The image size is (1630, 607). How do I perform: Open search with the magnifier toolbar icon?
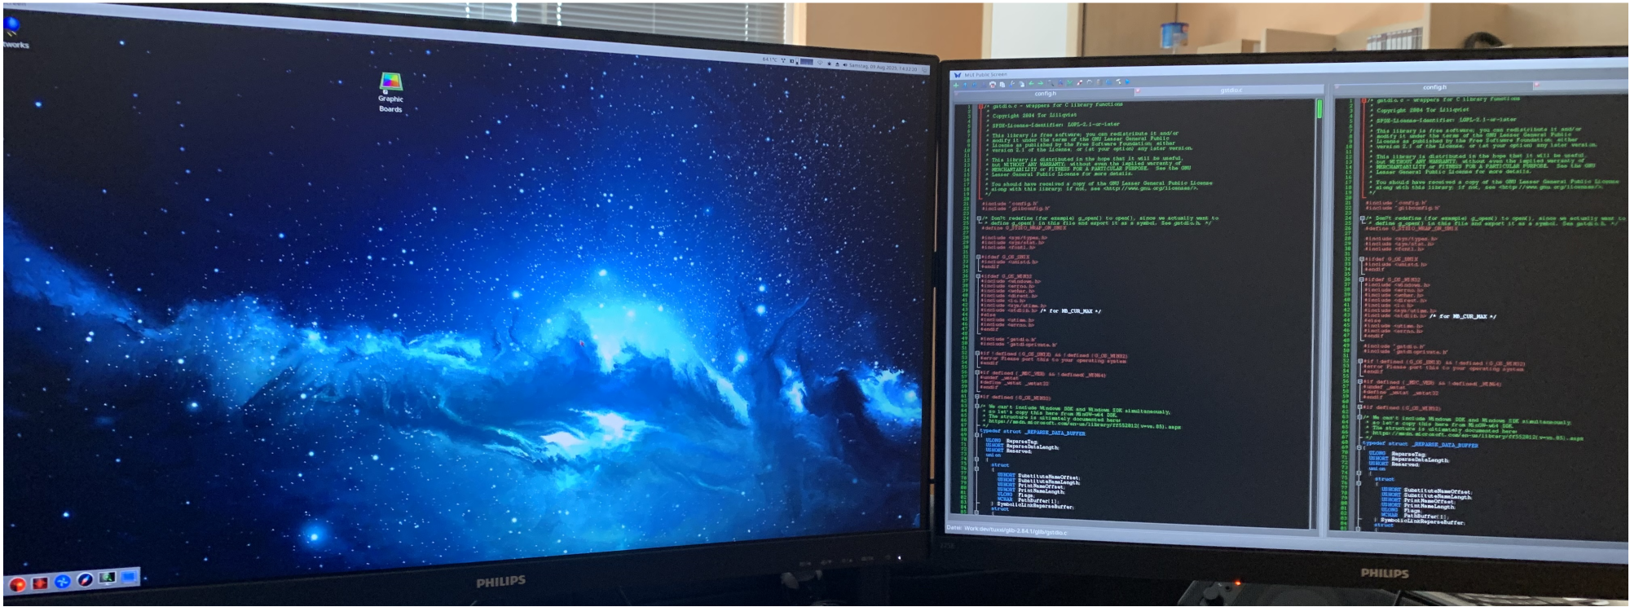(1051, 83)
